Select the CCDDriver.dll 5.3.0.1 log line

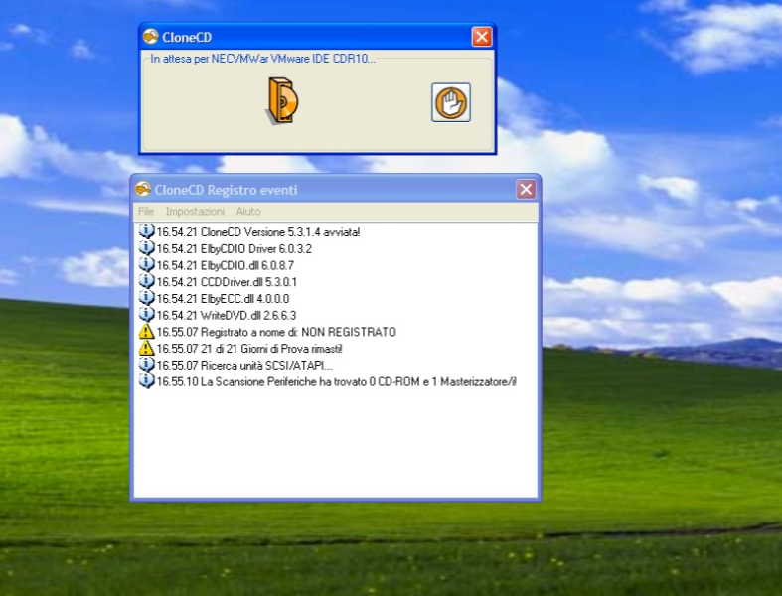coord(228,282)
